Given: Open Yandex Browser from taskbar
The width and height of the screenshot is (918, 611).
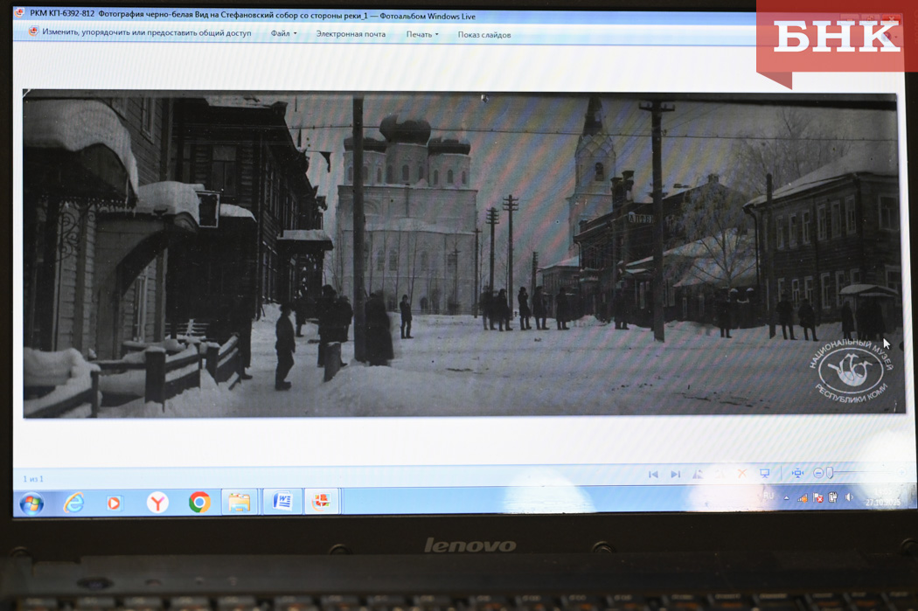Looking at the screenshot, I should click(x=157, y=503).
